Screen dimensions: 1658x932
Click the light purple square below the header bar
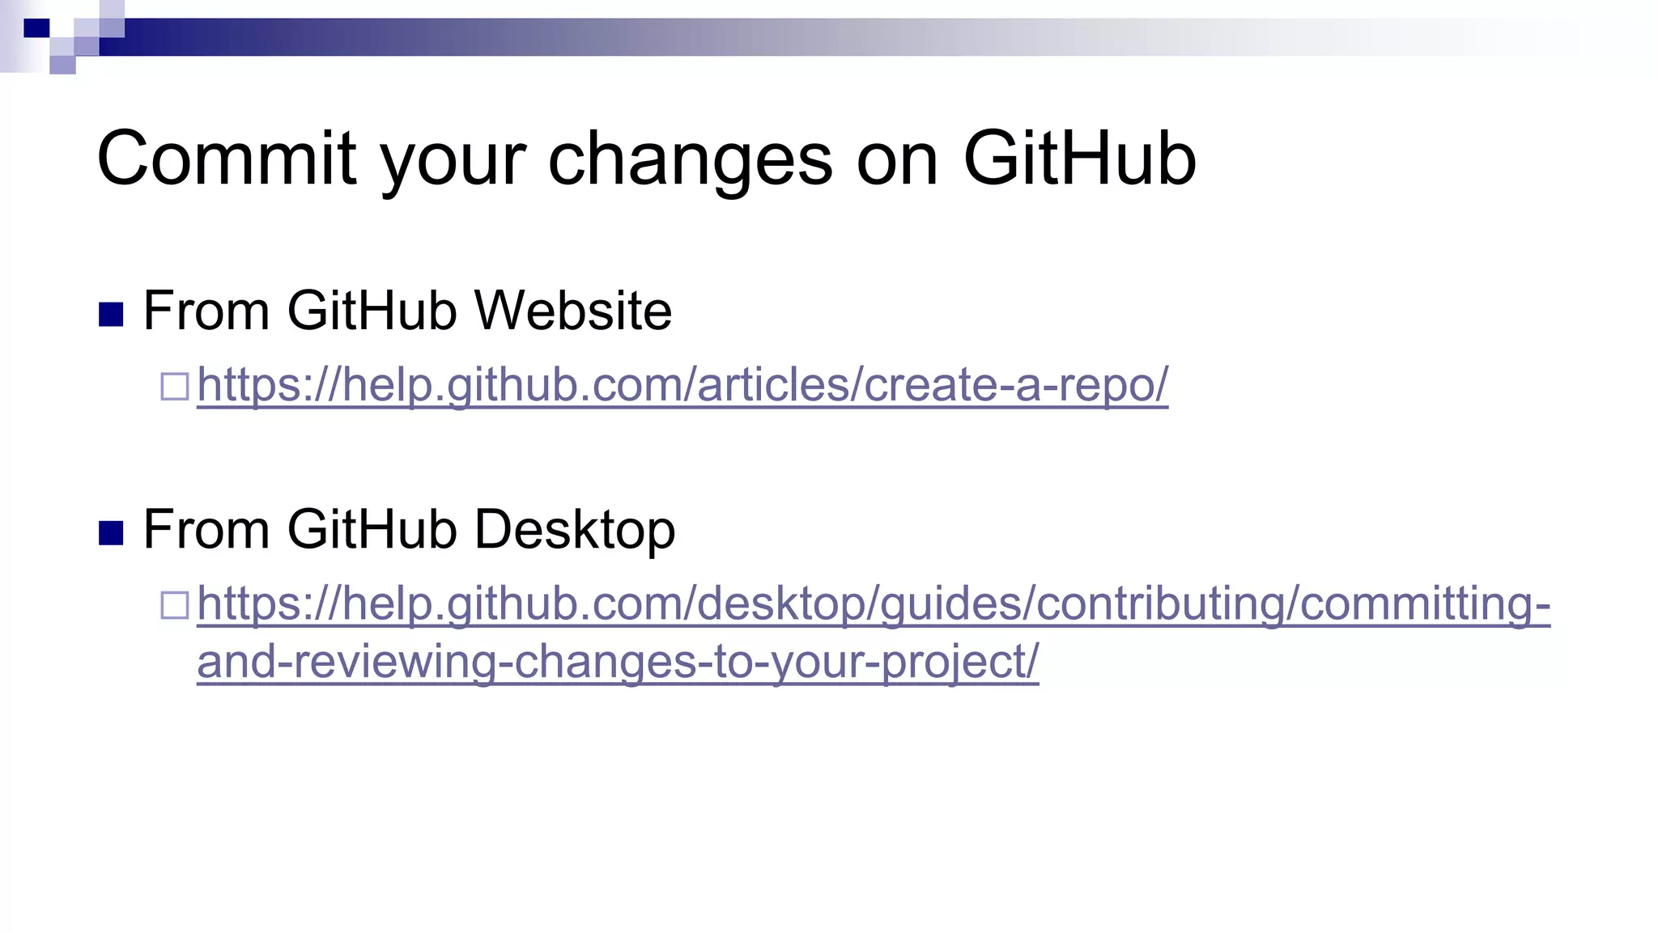pos(62,65)
